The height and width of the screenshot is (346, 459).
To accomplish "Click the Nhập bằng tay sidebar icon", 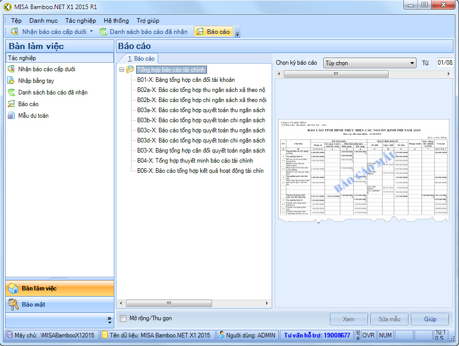I will 11,81.
